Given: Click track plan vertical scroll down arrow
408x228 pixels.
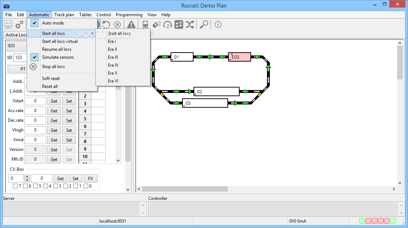Looking at the screenshot, I should click(x=400, y=183).
